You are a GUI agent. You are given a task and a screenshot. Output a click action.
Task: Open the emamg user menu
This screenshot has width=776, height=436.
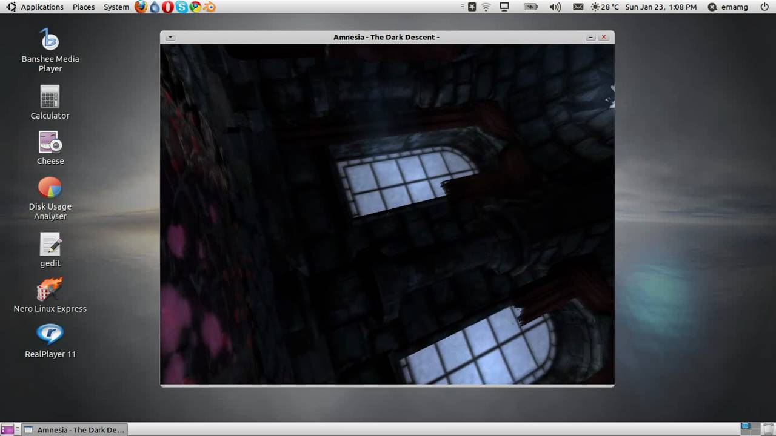click(x=727, y=7)
